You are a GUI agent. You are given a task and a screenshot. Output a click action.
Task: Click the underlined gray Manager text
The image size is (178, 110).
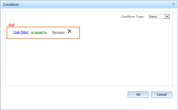[58, 32]
